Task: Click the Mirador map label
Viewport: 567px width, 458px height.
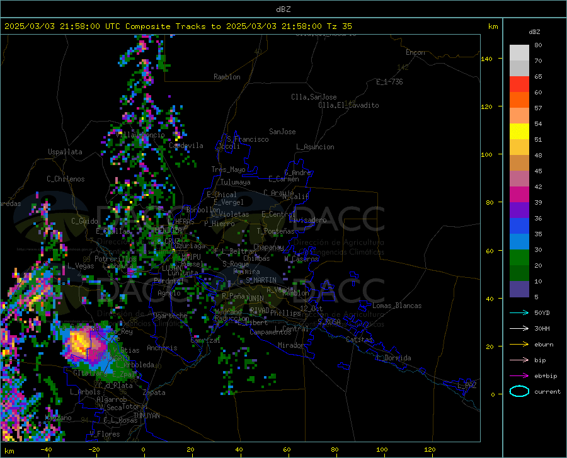Action: [x=291, y=345]
